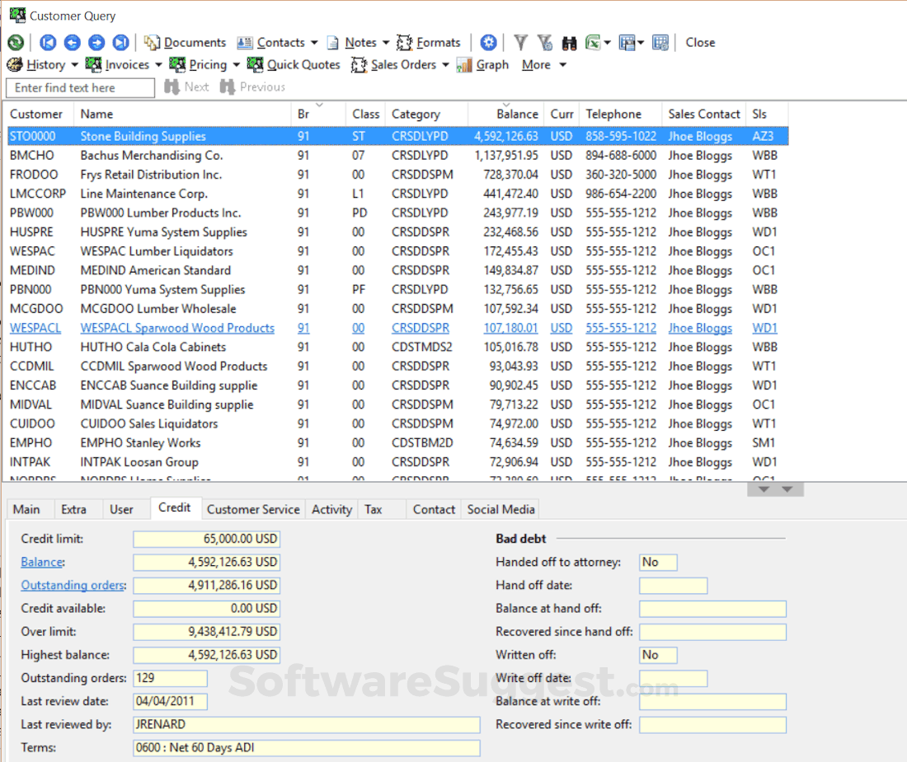Click the funnel filter icon
The width and height of the screenshot is (907, 762).
(x=521, y=43)
